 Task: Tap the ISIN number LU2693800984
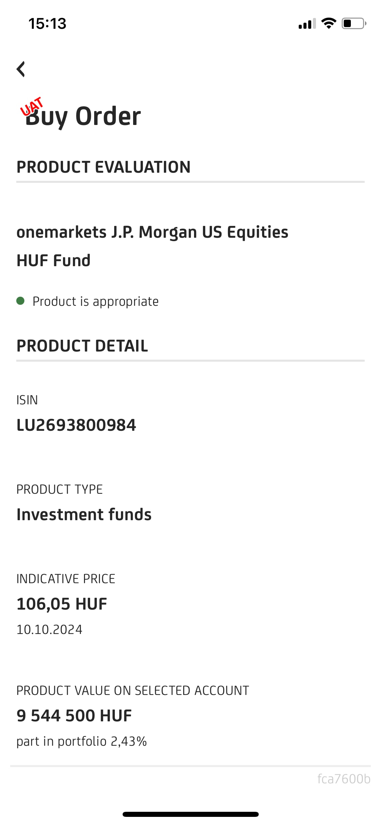(76, 425)
